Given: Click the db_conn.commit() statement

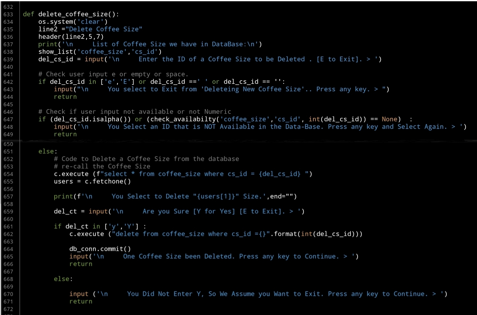Looking at the screenshot, I should pos(100,249).
